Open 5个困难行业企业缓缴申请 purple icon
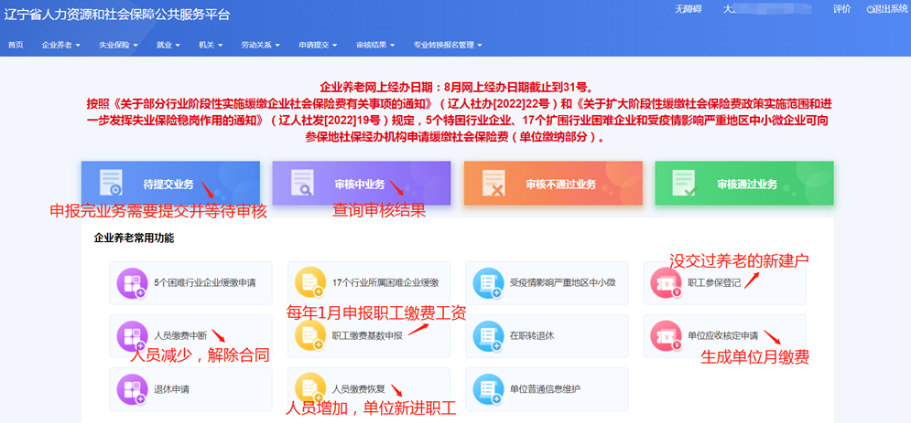The width and height of the screenshot is (911, 423). click(x=132, y=283)
